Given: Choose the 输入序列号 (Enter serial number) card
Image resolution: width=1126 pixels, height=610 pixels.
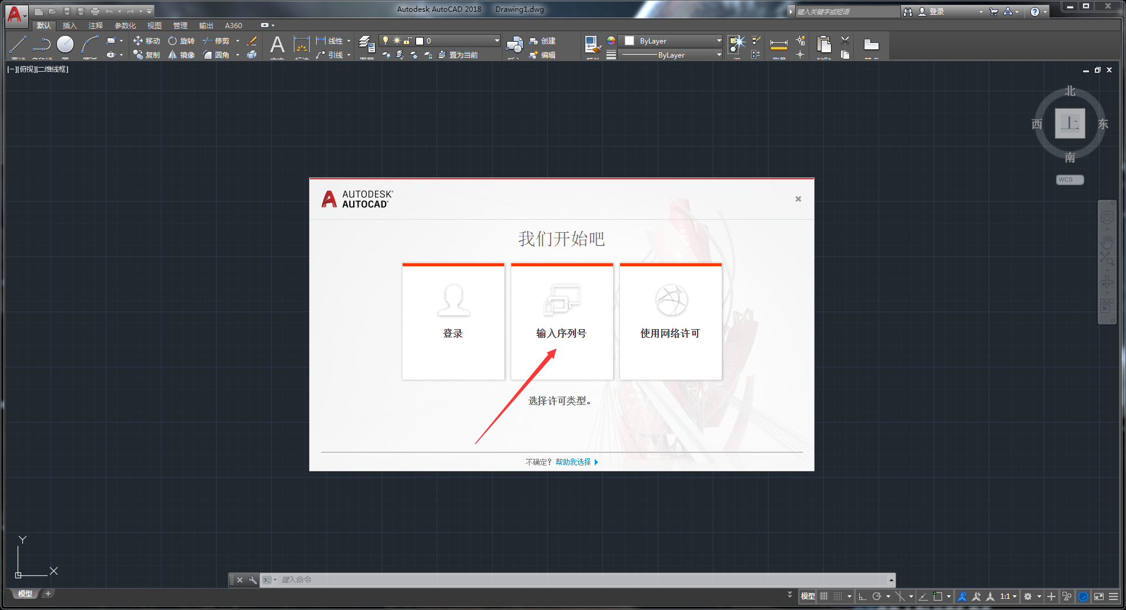Looking at the screenshot, I should (x=562, y=321).
